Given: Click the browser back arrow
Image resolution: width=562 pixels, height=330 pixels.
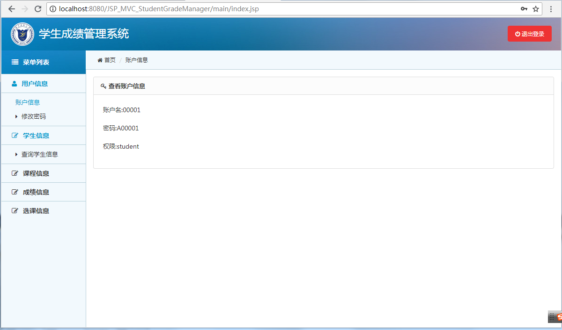Looking at the screenshot, I should pyautogui.click(x=12, y=9).
